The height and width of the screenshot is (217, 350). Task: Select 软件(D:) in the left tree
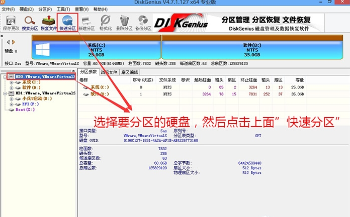pos(31,87)
